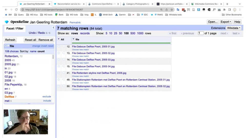Collapse the left Facet panel arrow
This screenshot has height=138, width=246.
53,28
